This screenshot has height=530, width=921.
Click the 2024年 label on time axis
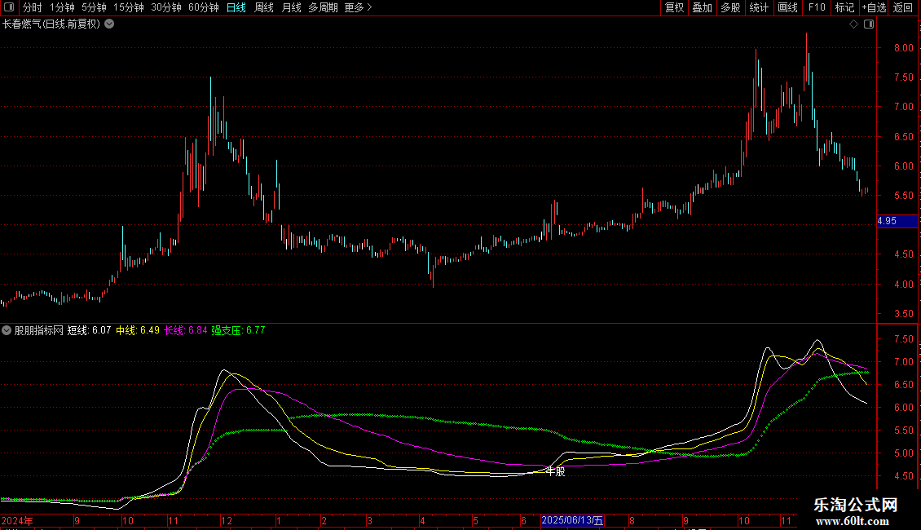17,520
